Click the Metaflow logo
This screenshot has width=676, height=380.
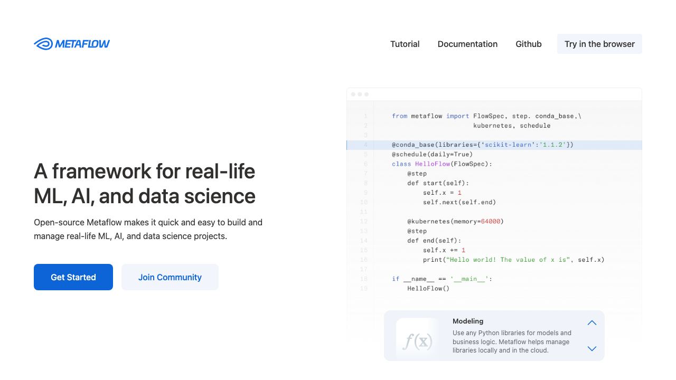click(72, 44)
